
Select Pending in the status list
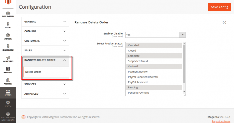point(154,87)
